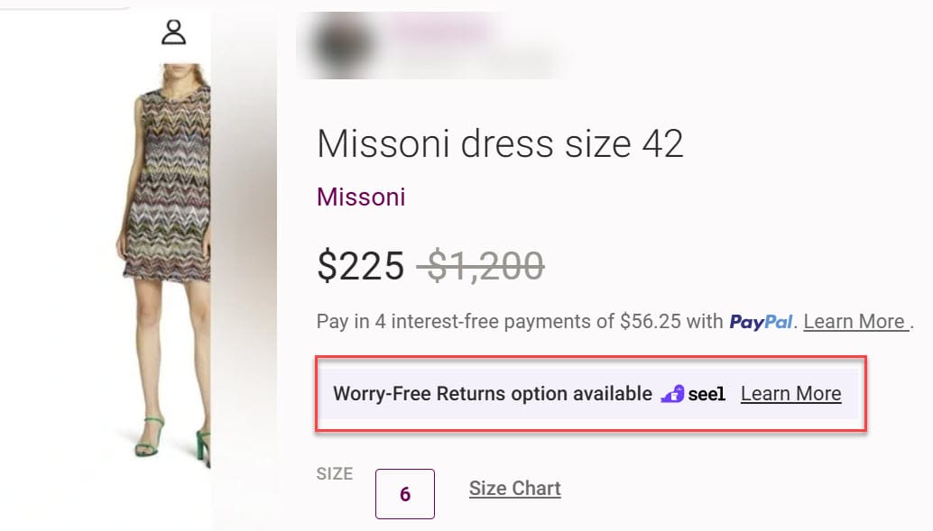Click the SIZE label
This screenshot has height=531, width=933.
click(x=335, y=473)
